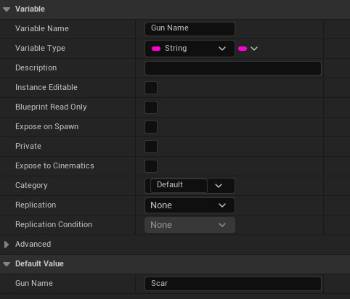350x299 pixels.
Task: Open the Variable Type String dropdown
Action: click(190, 49)
